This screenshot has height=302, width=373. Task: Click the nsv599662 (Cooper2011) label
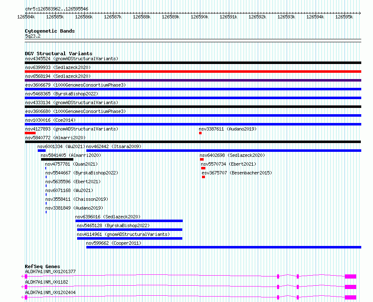point(114,243)
